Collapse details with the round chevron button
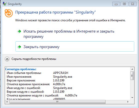 [x=7, y=59]
